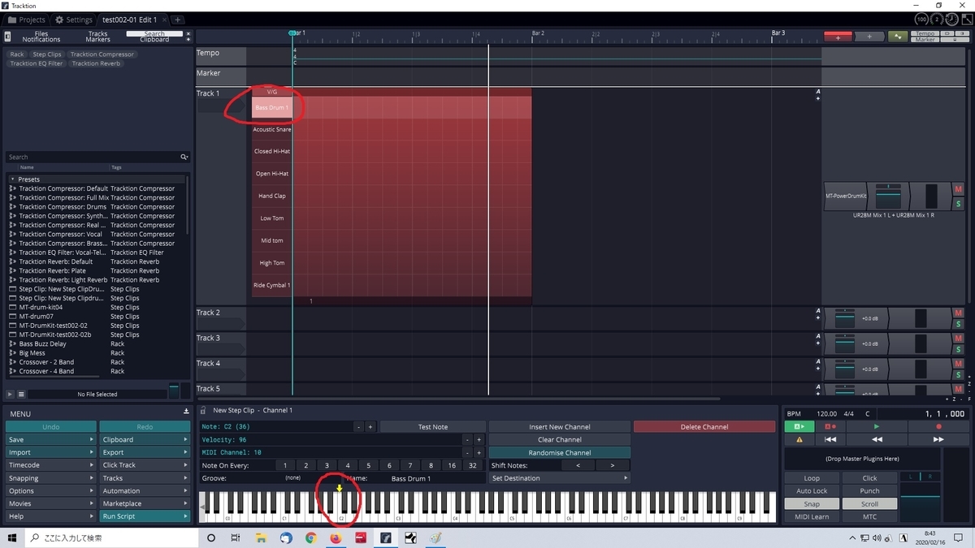Toggle the Auto Lock button
The height and width of the screenshot is (548, 975).
[x=812, y=490]
